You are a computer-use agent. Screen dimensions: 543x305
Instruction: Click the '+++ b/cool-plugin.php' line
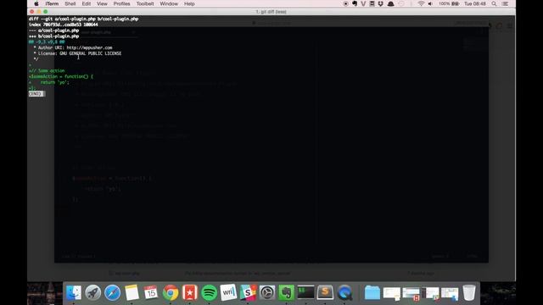(x=53, y=36)
